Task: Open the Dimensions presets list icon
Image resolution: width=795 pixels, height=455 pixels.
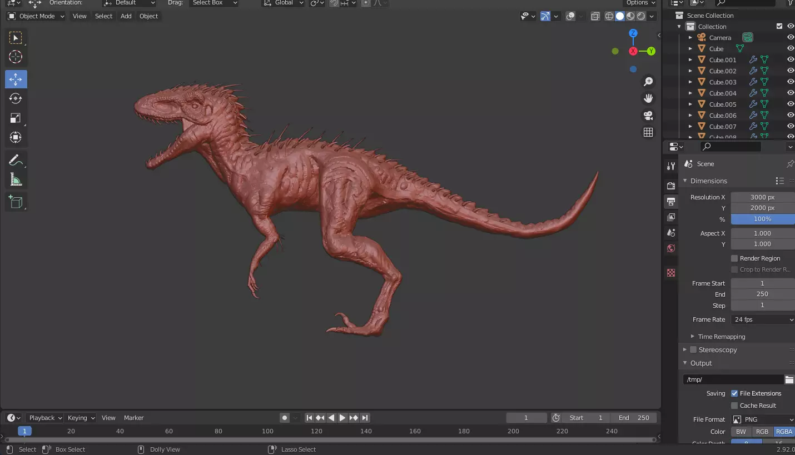Action: click(x=779, y=181)
